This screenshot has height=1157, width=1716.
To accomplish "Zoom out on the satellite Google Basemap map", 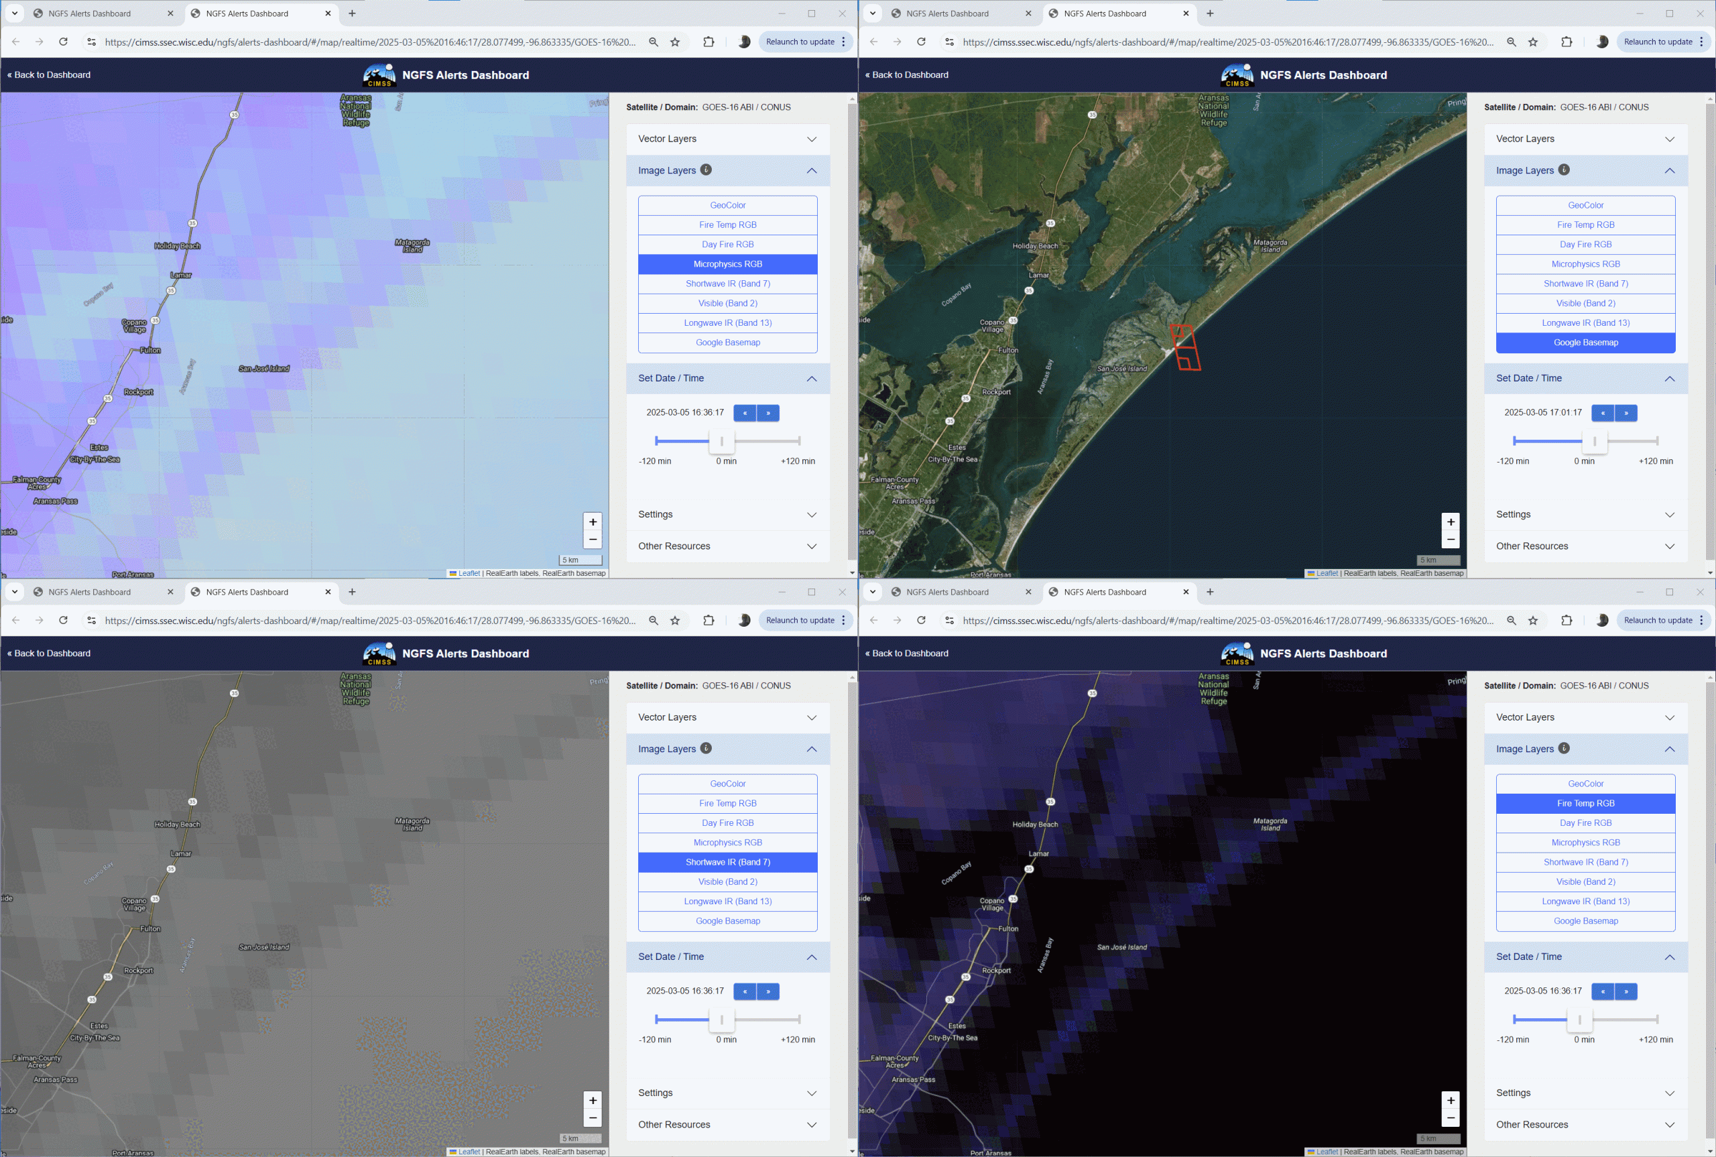I will click(1451, 540).
